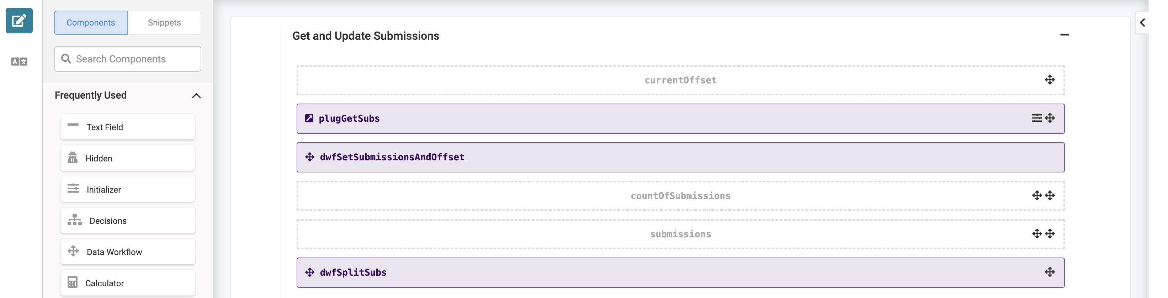Click the move icon on plugGetSubs row

coord(1050,118)
